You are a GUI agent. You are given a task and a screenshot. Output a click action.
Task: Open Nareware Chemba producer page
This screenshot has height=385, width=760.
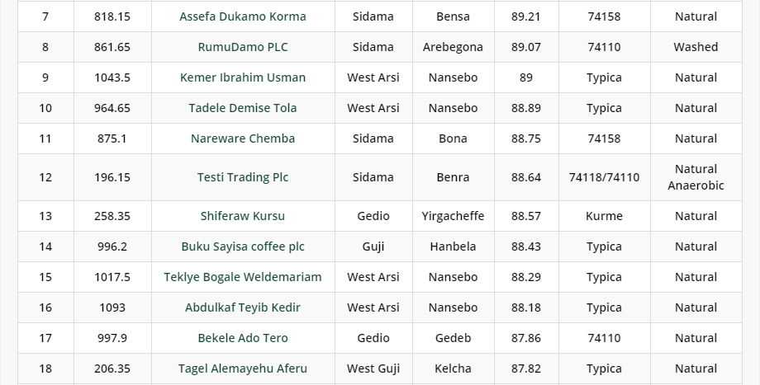243,139
